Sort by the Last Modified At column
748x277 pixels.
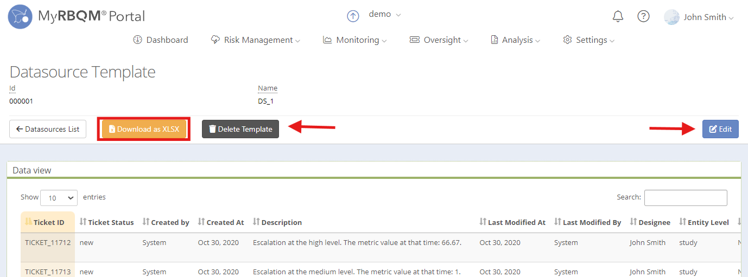(512, 222)
